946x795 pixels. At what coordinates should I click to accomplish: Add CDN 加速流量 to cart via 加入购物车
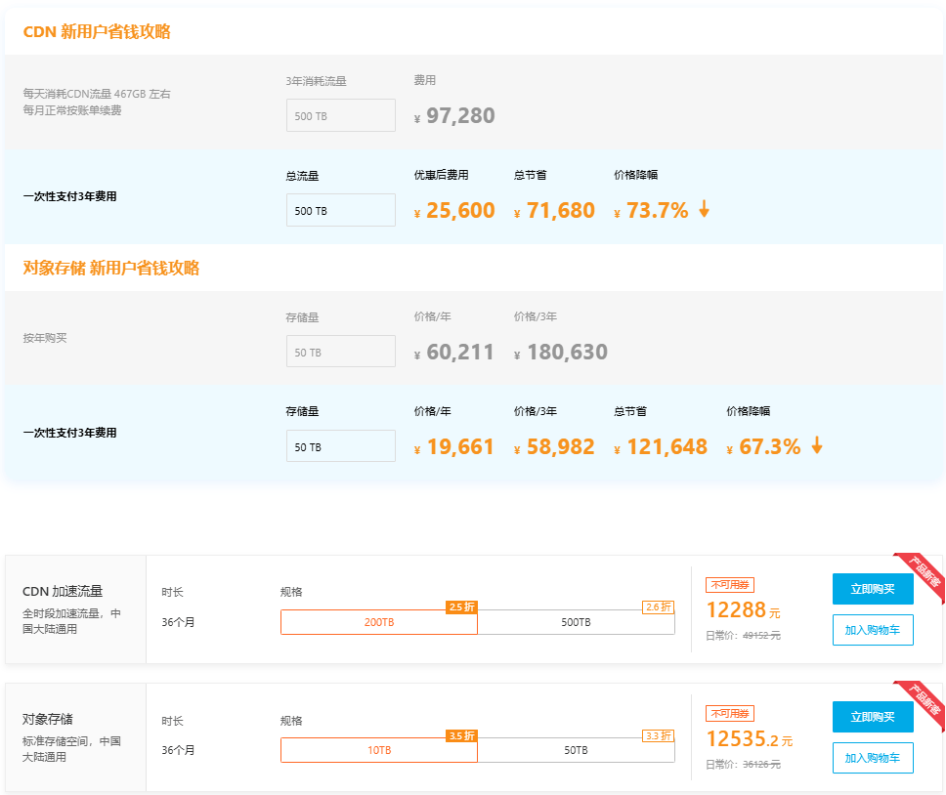click(873, 630)
